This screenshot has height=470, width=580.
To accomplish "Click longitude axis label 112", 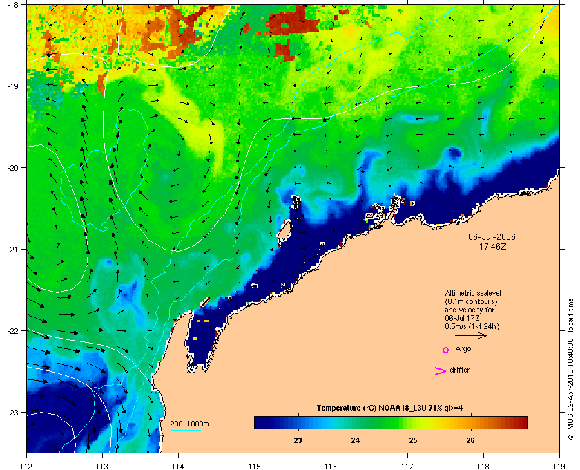I will (x=27, y=467).
